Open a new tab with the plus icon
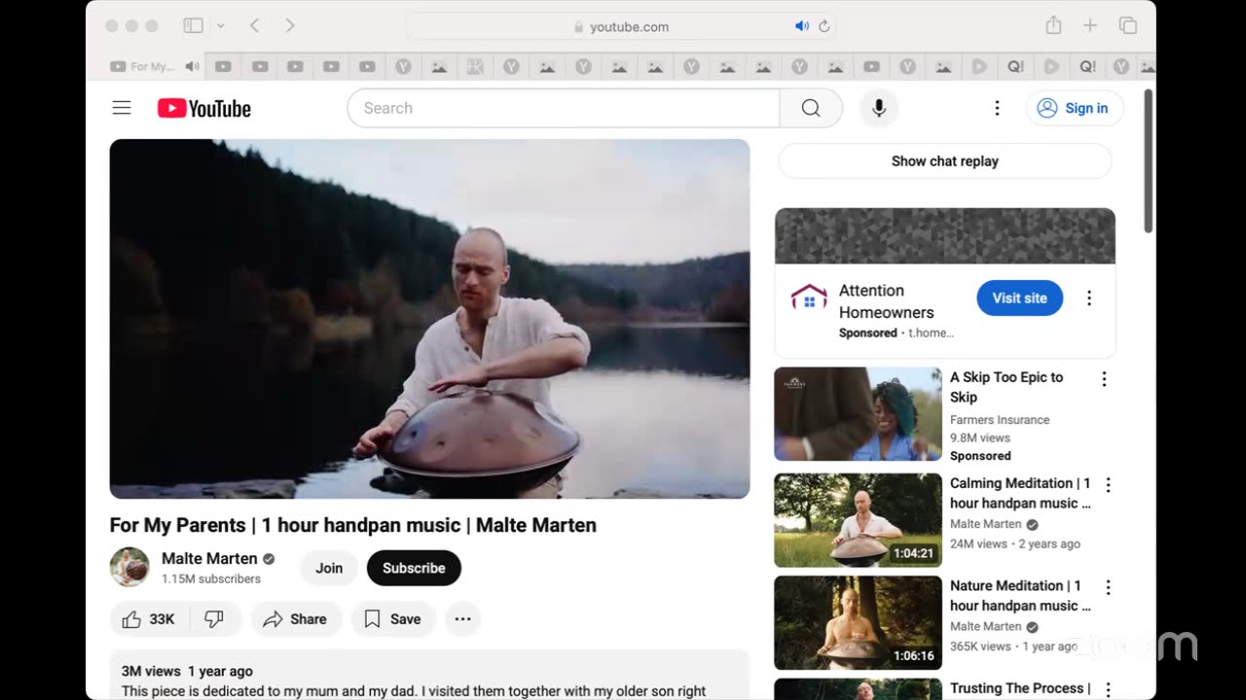 [1090, 26]
